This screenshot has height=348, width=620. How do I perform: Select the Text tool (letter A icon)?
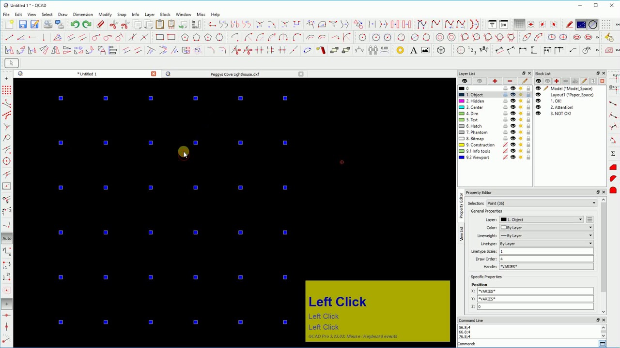click(413, 50)
